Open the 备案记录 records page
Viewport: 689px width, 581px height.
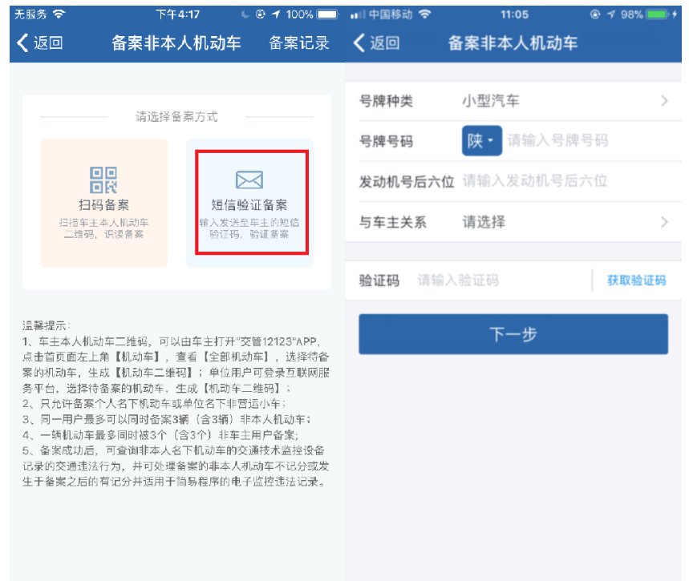[x=298, y=43]
